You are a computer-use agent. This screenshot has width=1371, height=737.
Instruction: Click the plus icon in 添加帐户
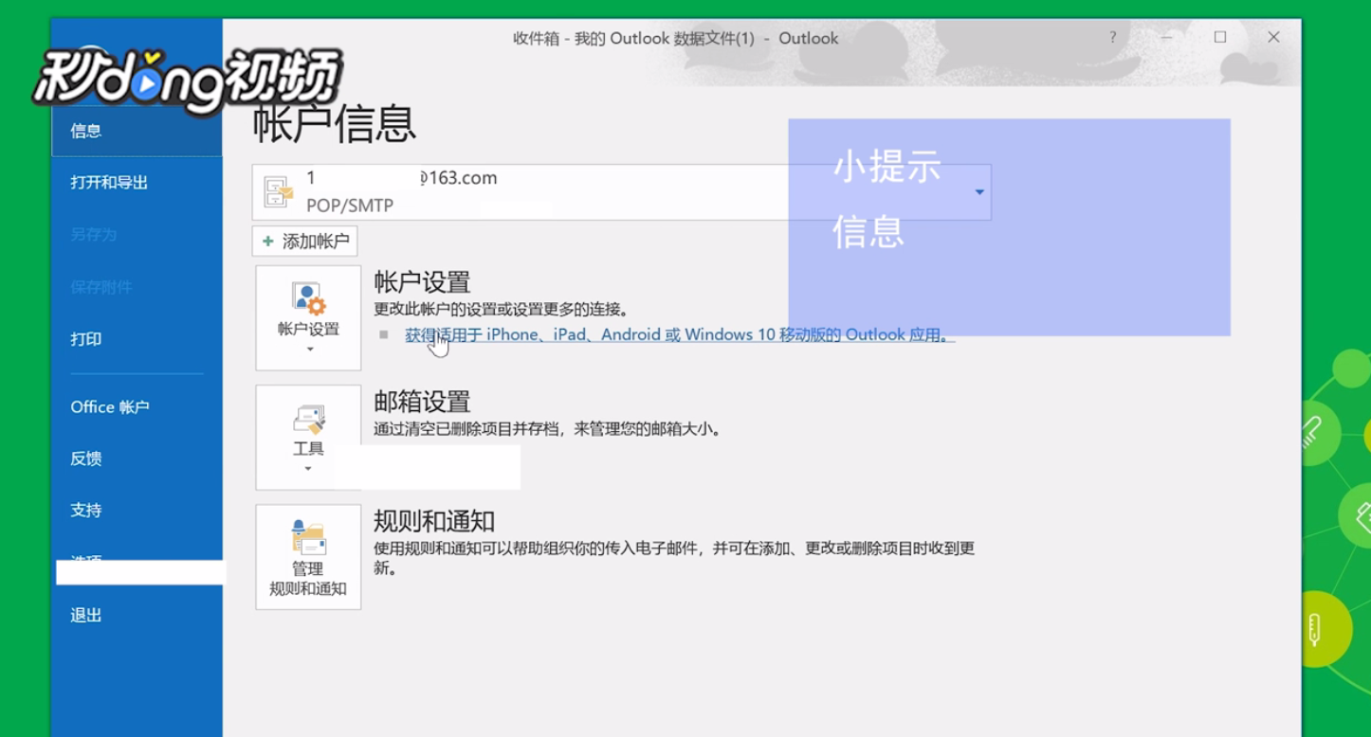268,242
